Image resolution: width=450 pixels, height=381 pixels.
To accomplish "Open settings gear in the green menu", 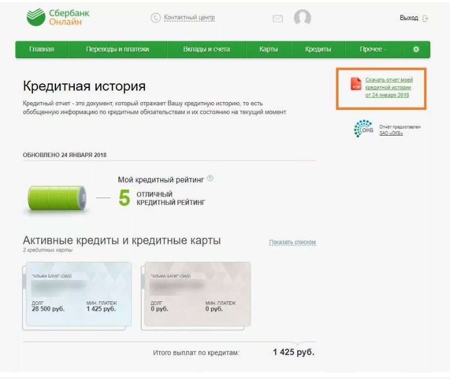I will pyautogui.click(x=416, y=49).
